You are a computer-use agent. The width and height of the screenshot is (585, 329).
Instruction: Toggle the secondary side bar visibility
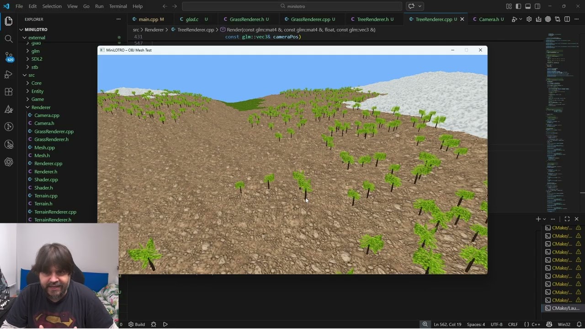pyautogui.click(x=537, y=6)
